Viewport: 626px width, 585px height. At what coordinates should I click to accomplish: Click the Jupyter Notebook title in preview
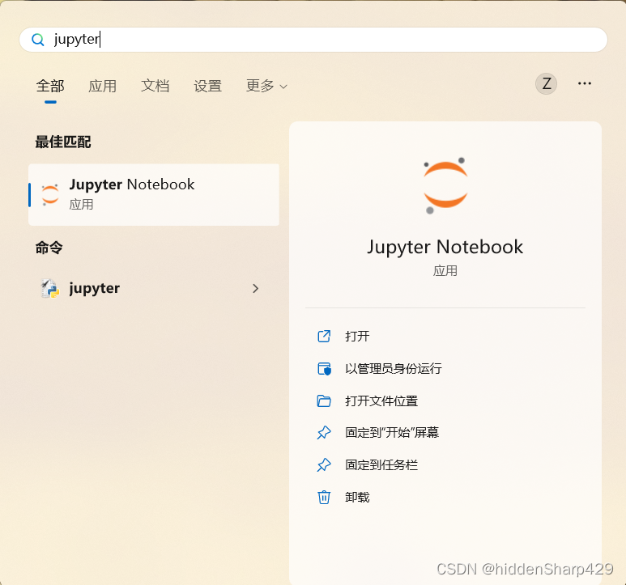click(445, 247)
